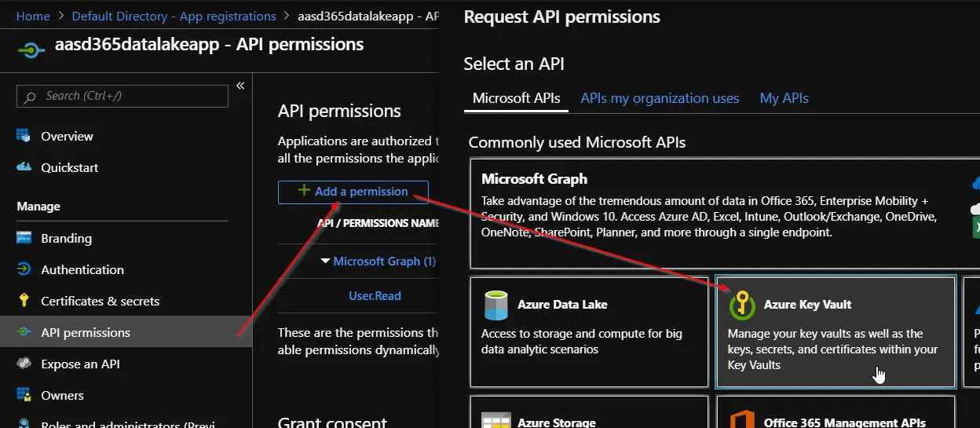Go to Home breadcrumb link

pos(33,16)
